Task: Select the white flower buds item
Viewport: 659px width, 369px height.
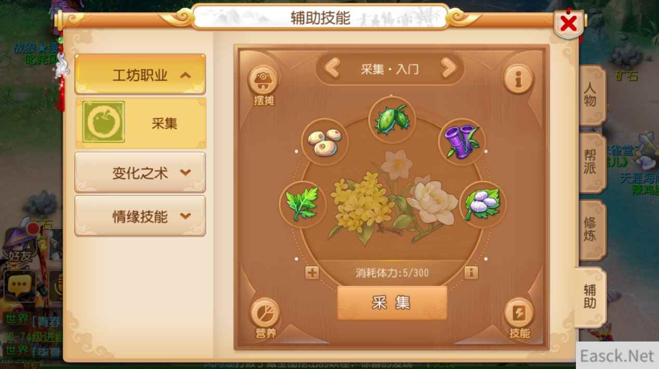Action: [x=483, y=204]
